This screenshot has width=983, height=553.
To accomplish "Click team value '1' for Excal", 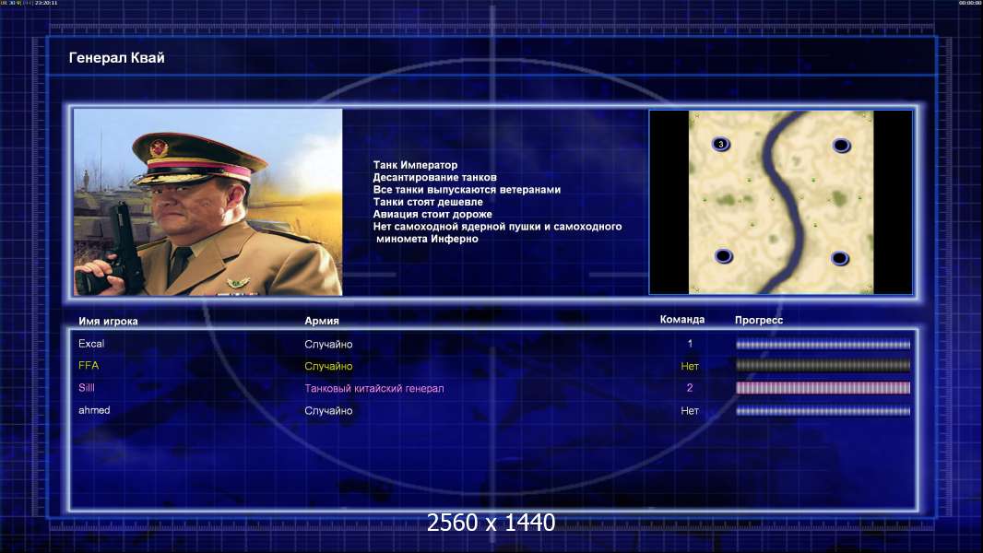I will point(690,344).
